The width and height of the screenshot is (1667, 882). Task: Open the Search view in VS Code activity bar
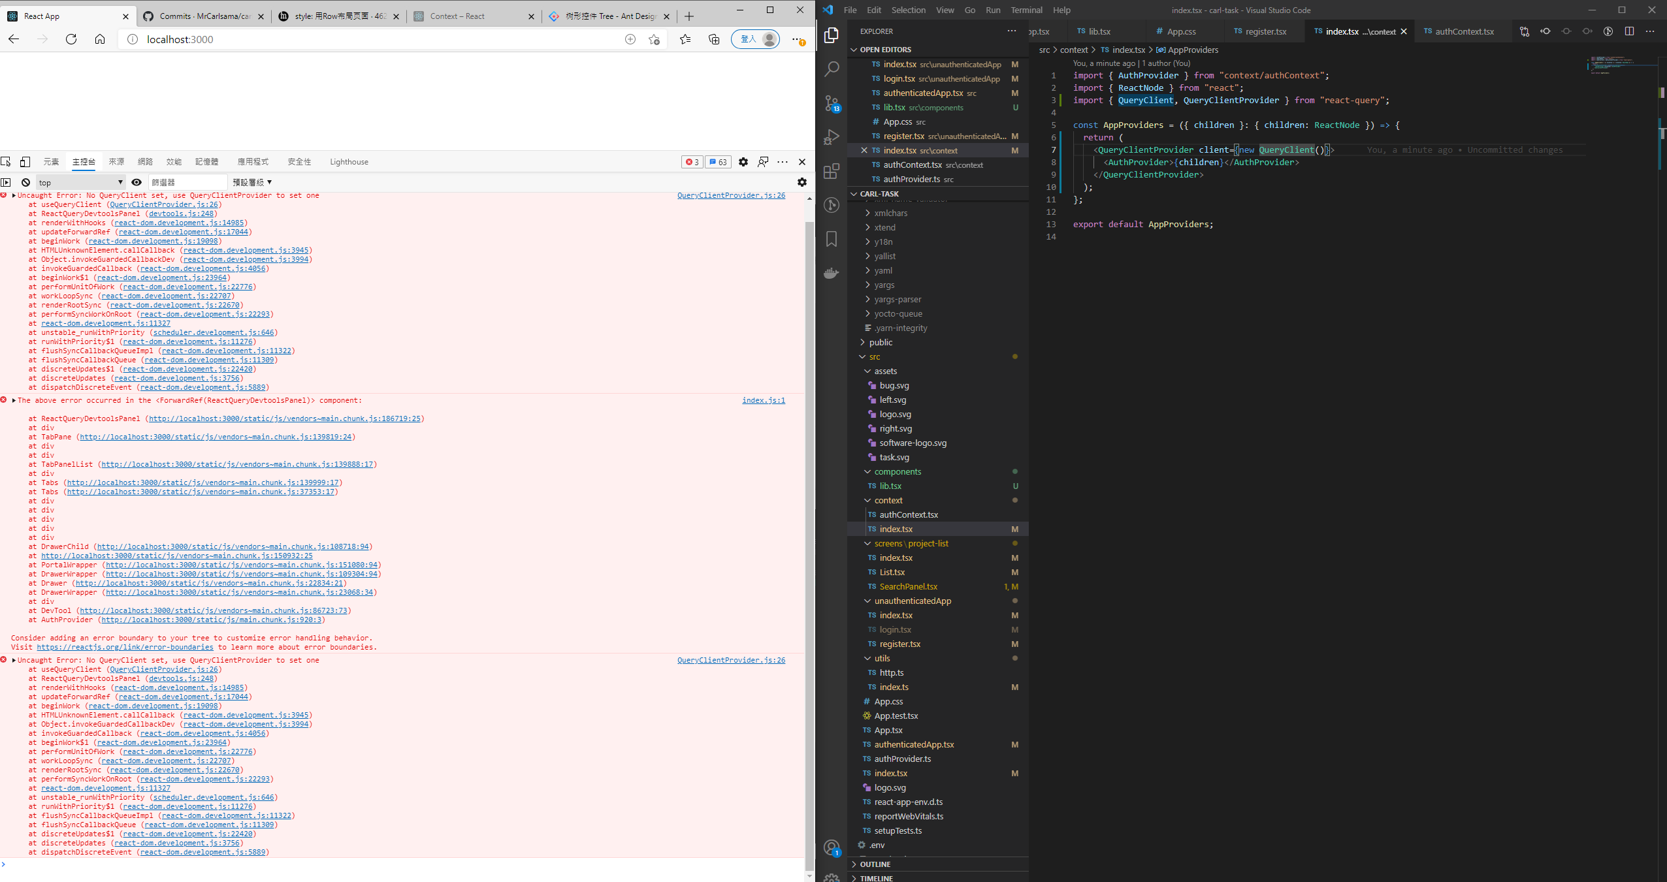coord(832,69)
